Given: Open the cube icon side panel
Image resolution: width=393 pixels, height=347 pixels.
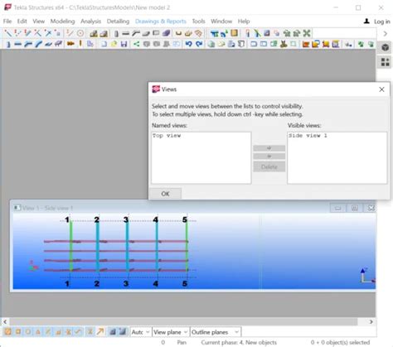Looking at the screenshot, I should (x=385, y=47).
